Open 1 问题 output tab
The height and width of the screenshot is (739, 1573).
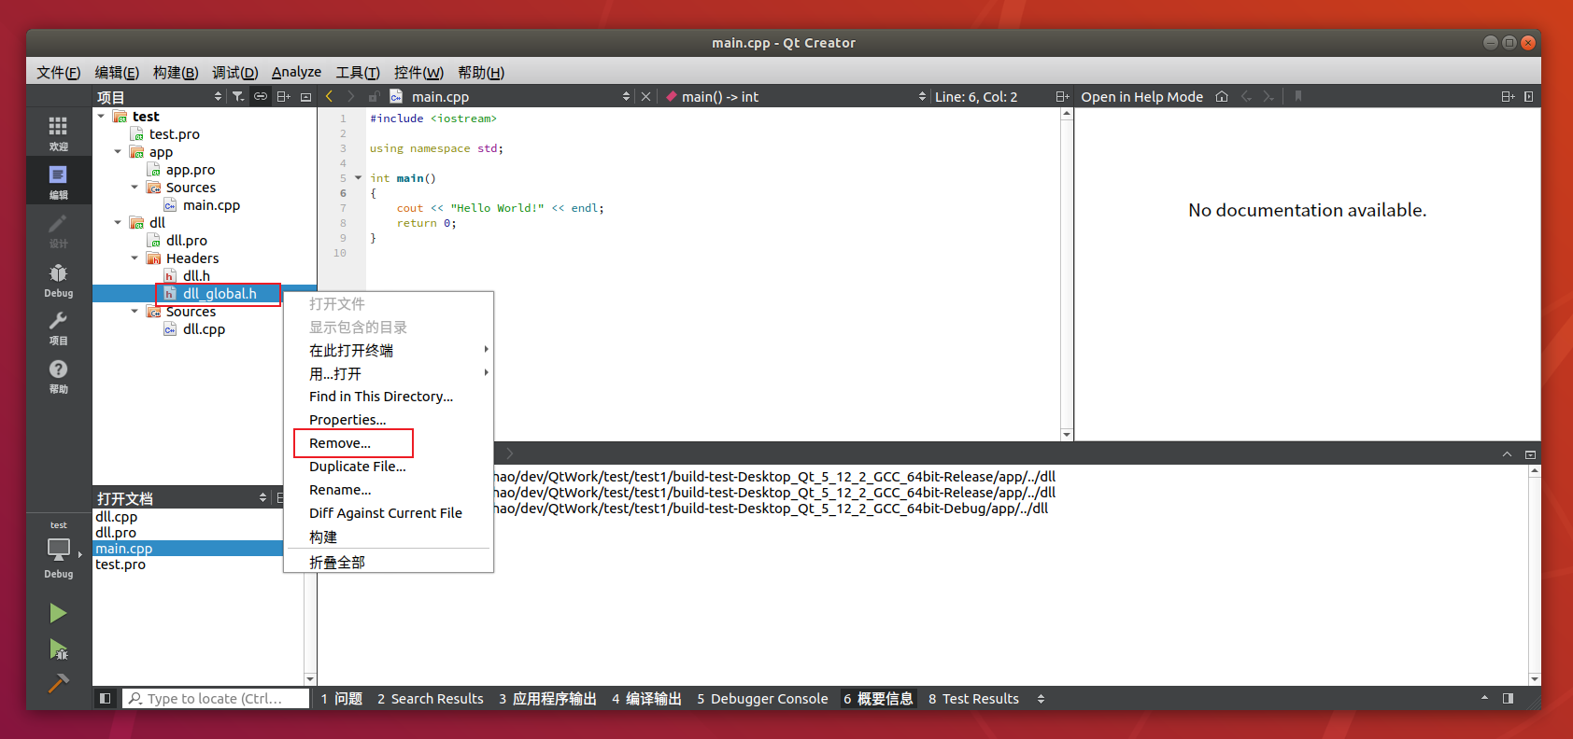click(x=342, y=699)
